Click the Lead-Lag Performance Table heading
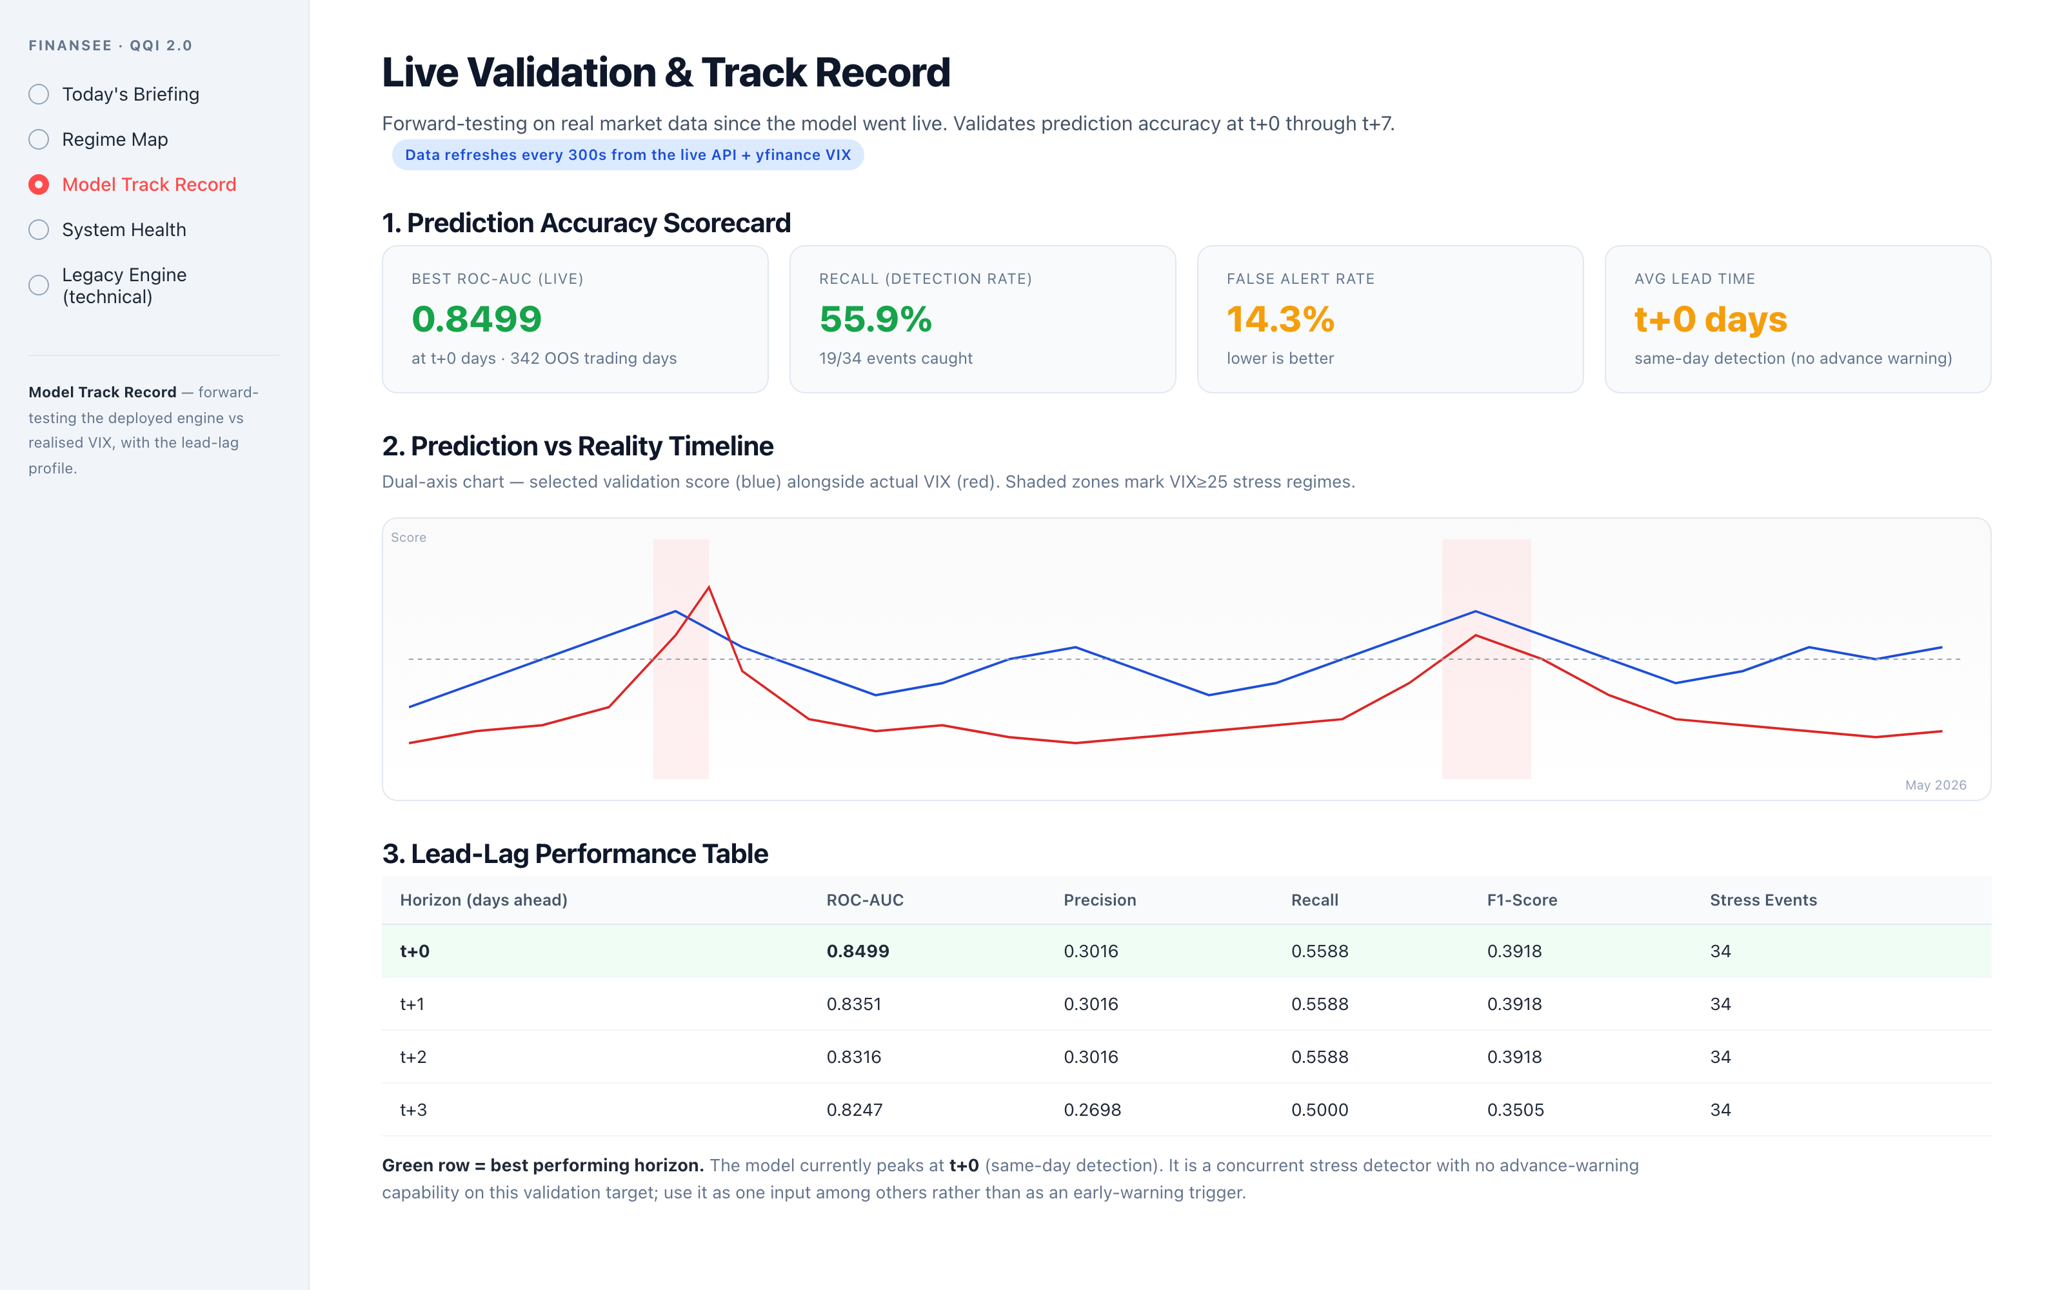The height and width of the screenshot is (1290, 2064). point(575,854)
